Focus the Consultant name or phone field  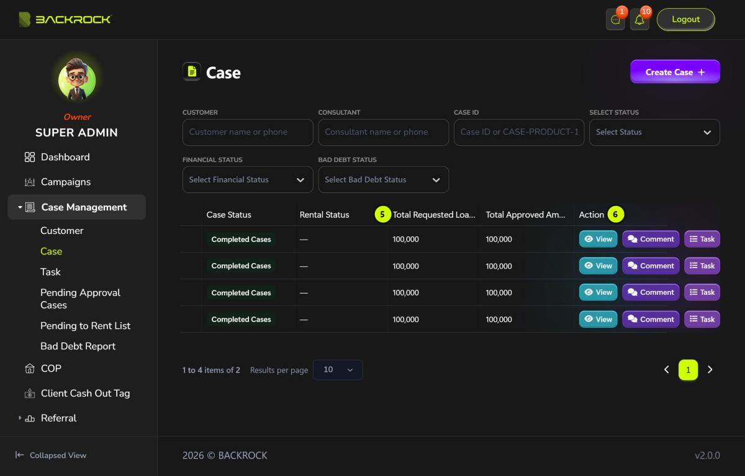point(383,132)
